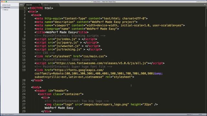Click the opening html tag on line 2
The width and height of the screenshot is (207, 116).
[33, 12]
